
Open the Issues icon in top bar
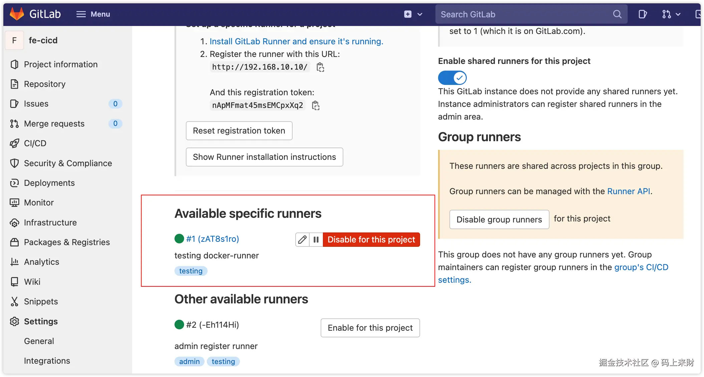(x=642, y=14)
